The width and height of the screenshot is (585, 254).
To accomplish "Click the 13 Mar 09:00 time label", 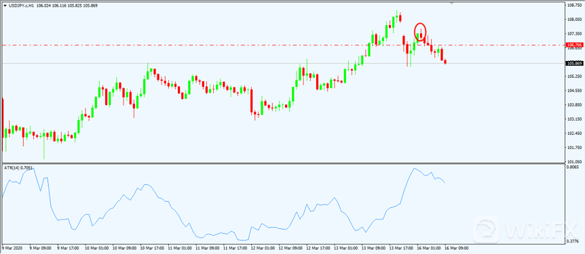I will (x=373, y=247).
